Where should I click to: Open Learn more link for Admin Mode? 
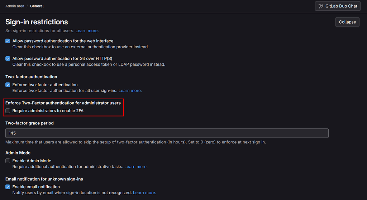click(136, 167)
